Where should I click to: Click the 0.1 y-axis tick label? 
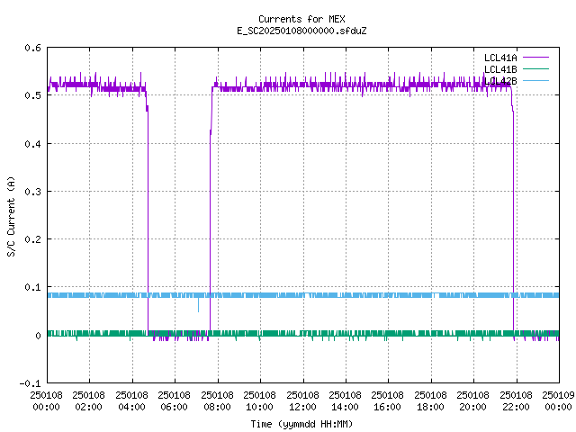pyautogui.click(x=32, y=287)
